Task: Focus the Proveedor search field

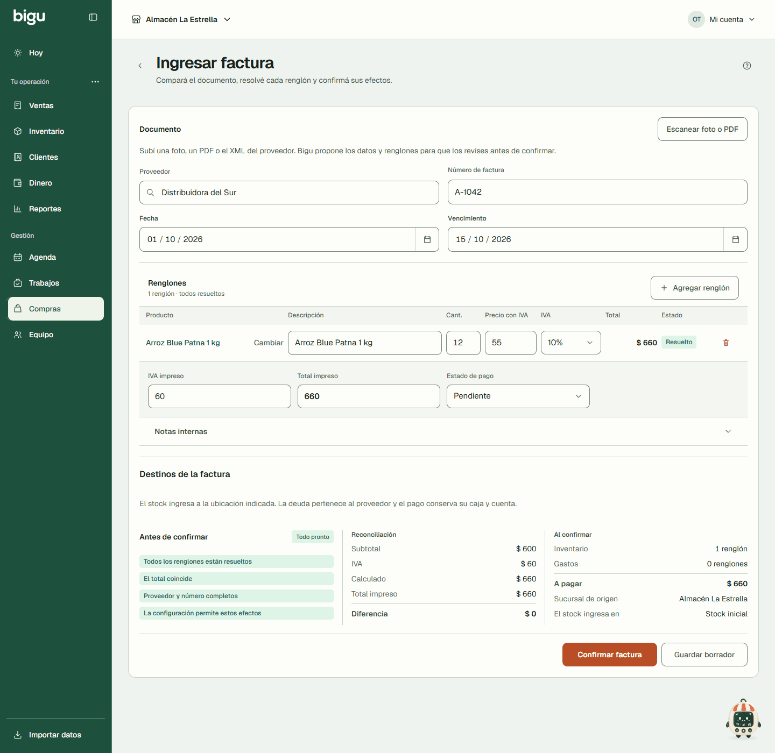Action: (289, 193)
